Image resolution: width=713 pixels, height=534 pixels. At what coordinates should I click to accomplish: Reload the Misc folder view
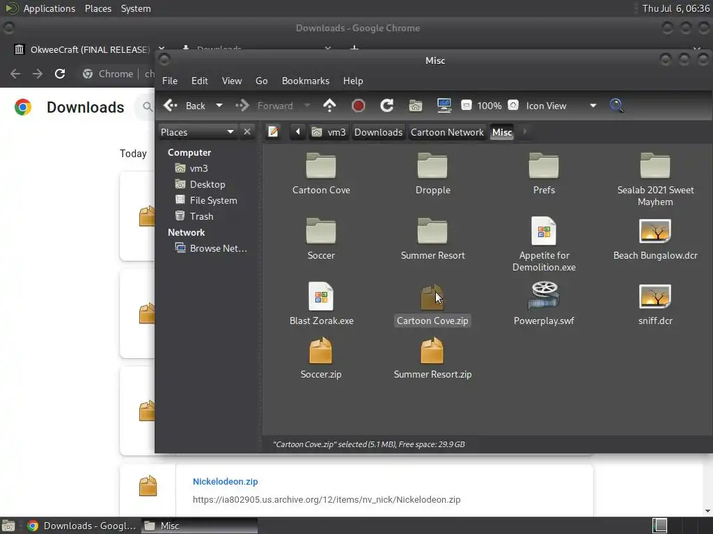(x=387, y=106)
